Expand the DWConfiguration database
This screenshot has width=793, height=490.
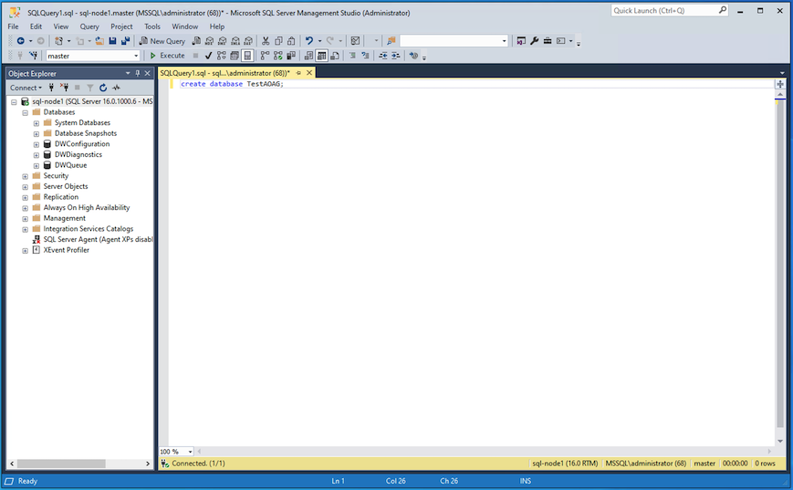37,144
